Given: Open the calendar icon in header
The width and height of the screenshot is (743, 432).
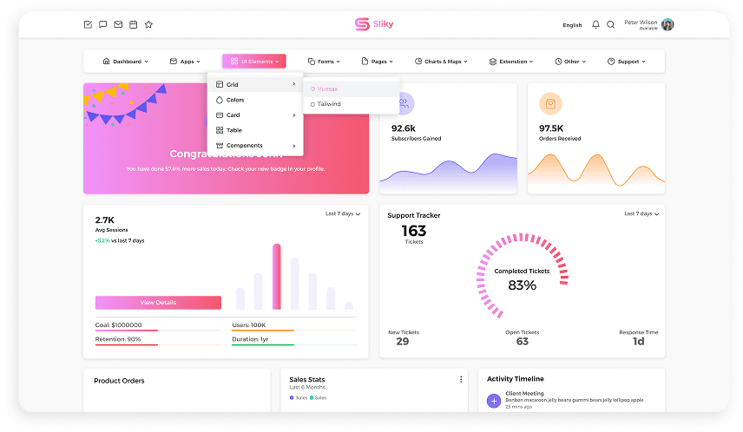Looking at the screenshot, I should (x=133, y=24).
